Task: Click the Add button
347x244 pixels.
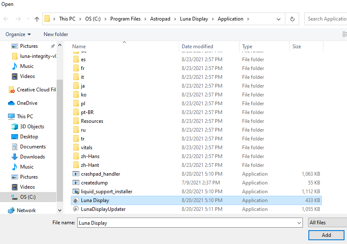Action: pos(326,235)
